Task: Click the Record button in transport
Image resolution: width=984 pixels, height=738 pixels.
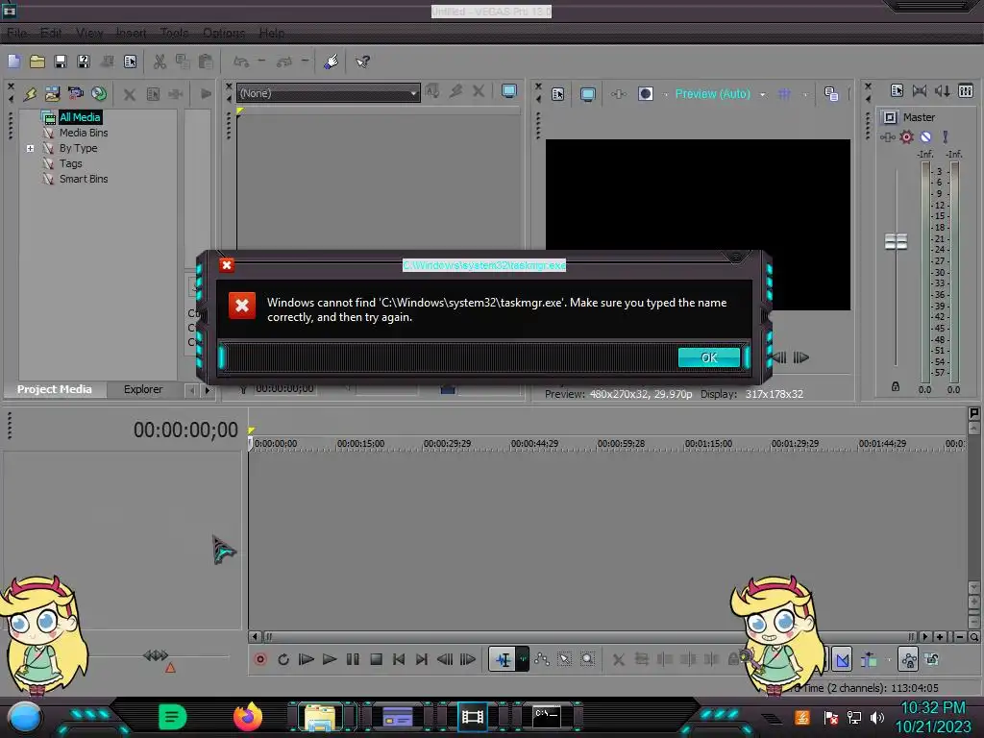Action: pyautogui.click(x=259, y=659)
